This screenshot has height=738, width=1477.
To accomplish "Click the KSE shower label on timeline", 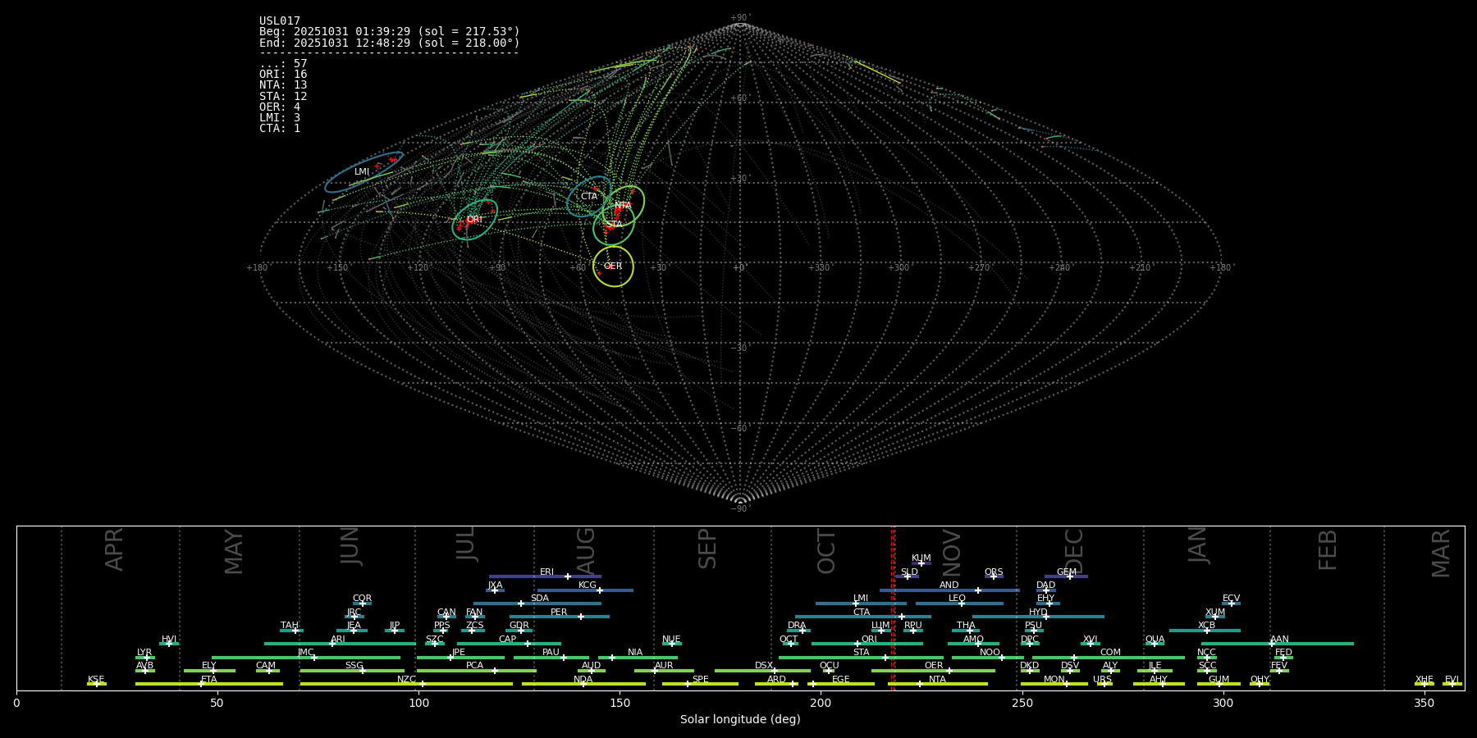I will point(96,680).
